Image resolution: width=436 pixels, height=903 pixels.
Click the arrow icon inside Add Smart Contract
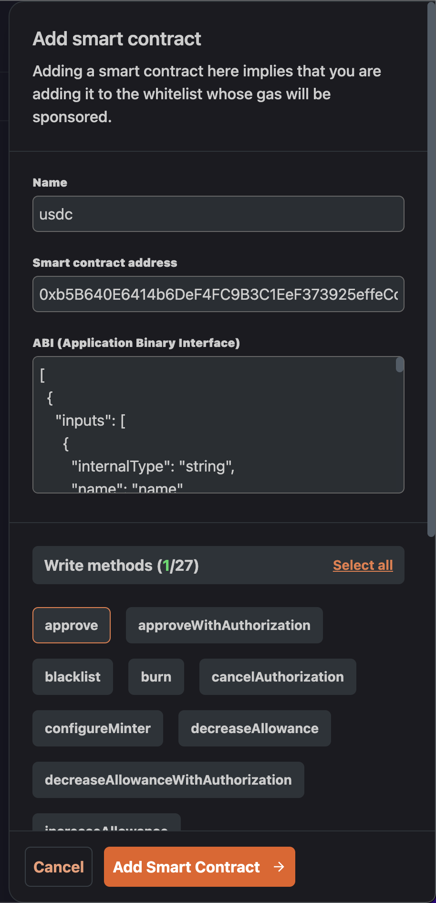(x=279, y=867)
